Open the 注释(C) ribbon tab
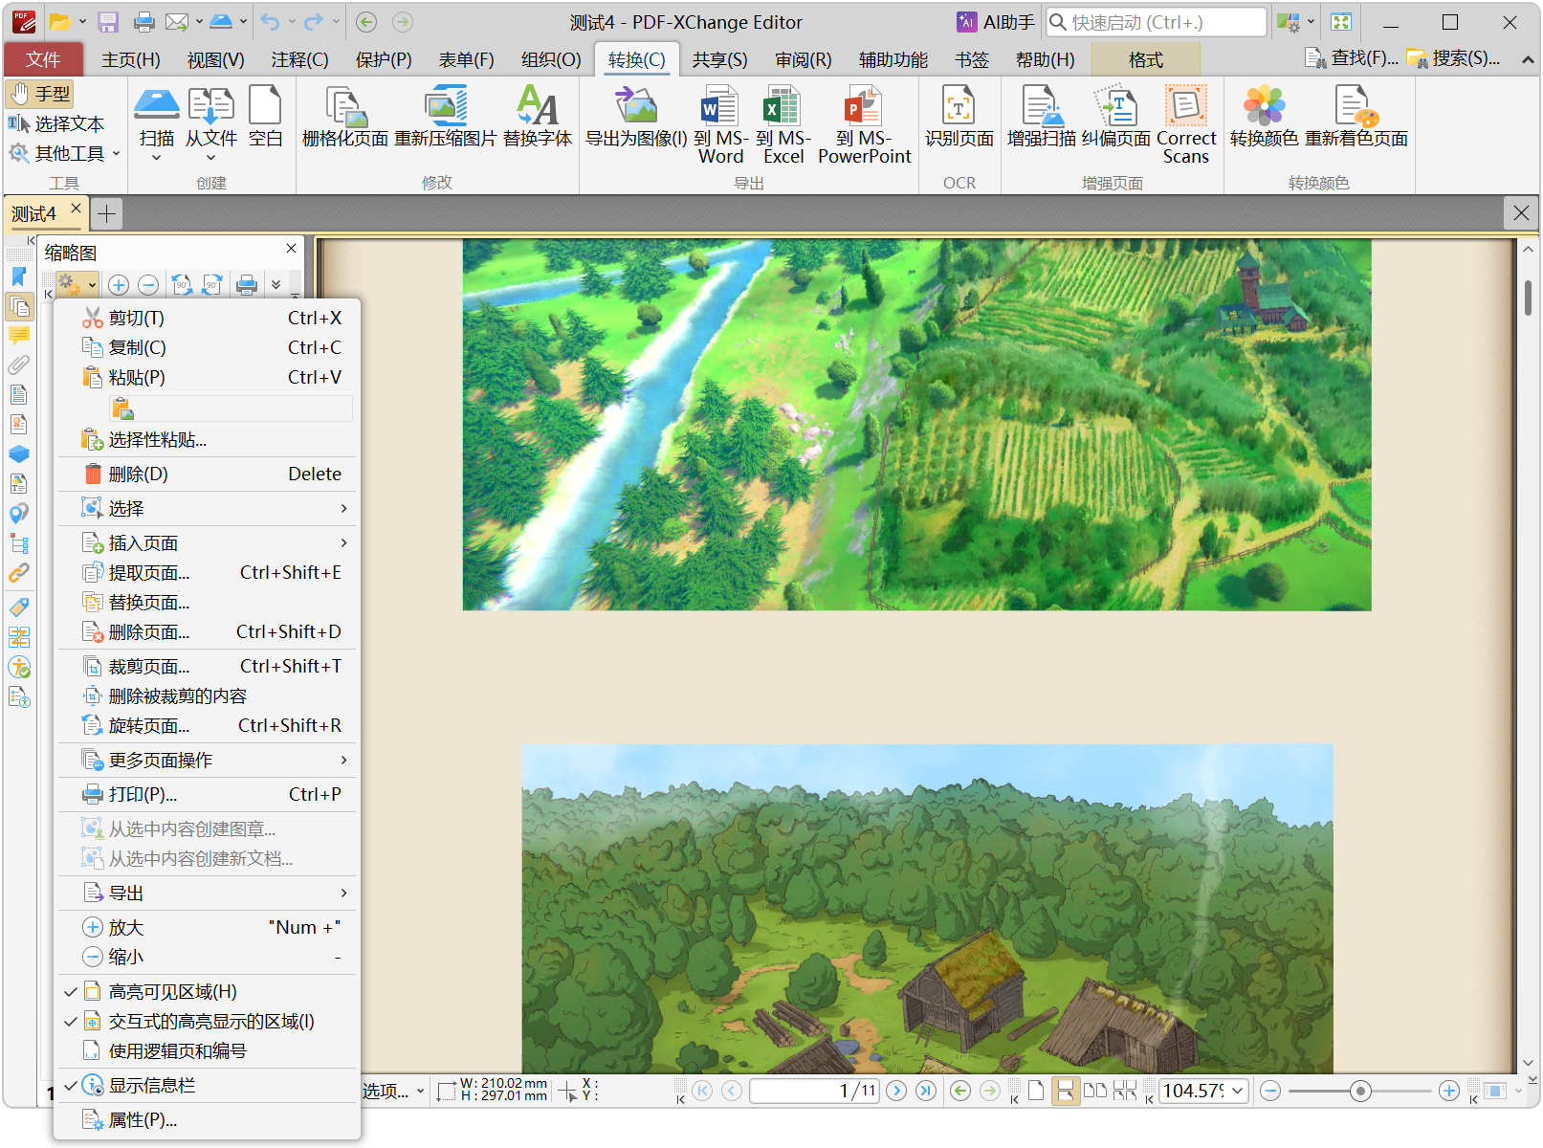1543x1148 pixels. [299, 60]
